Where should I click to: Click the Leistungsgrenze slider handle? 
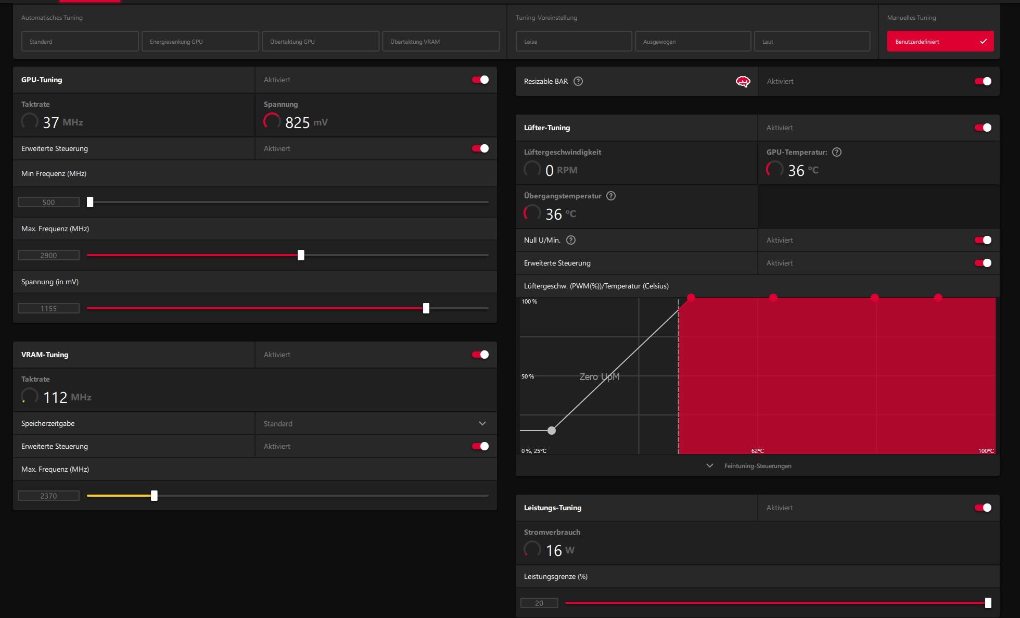(x=988, y=603)
